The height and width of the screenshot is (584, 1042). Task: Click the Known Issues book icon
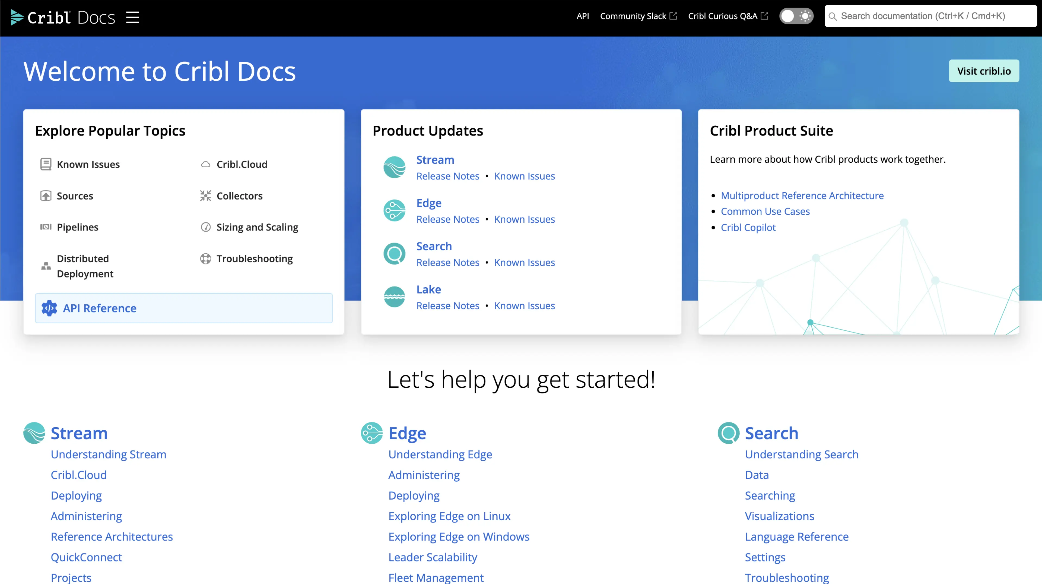click(46, 164)
